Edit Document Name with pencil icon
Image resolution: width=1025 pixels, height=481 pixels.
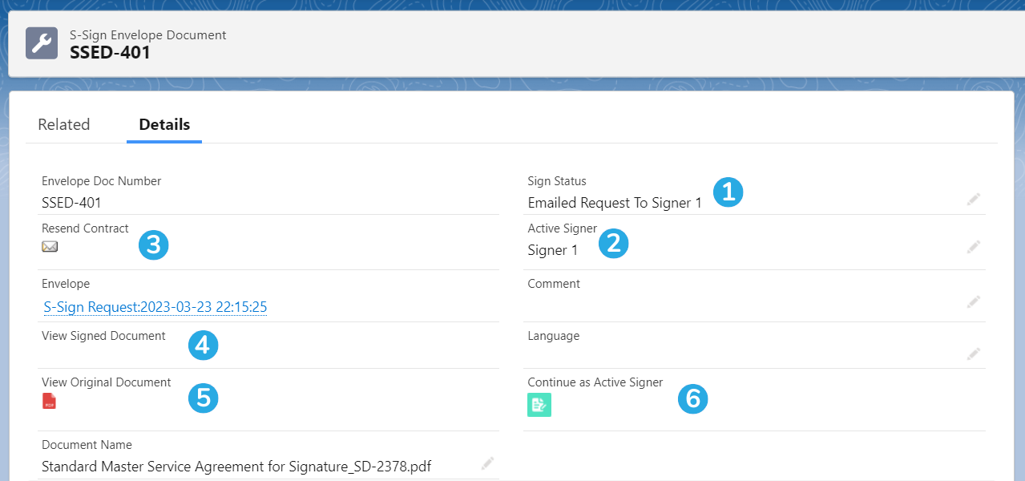(487, 463)
